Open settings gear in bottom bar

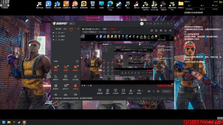[158, 91]
